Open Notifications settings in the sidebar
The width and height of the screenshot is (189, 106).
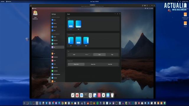pyautogui.click(x=58, y=57)
